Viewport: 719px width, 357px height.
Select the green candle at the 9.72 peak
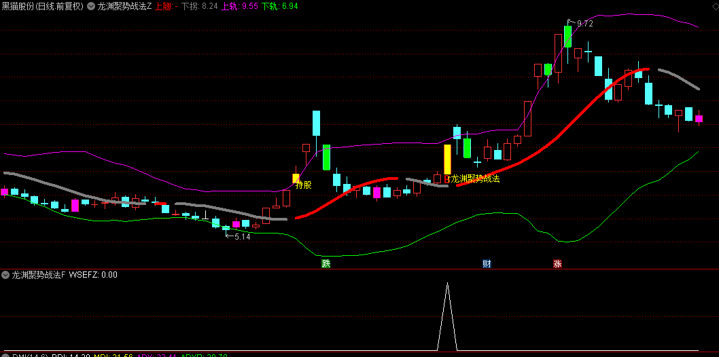coord(567,37)
